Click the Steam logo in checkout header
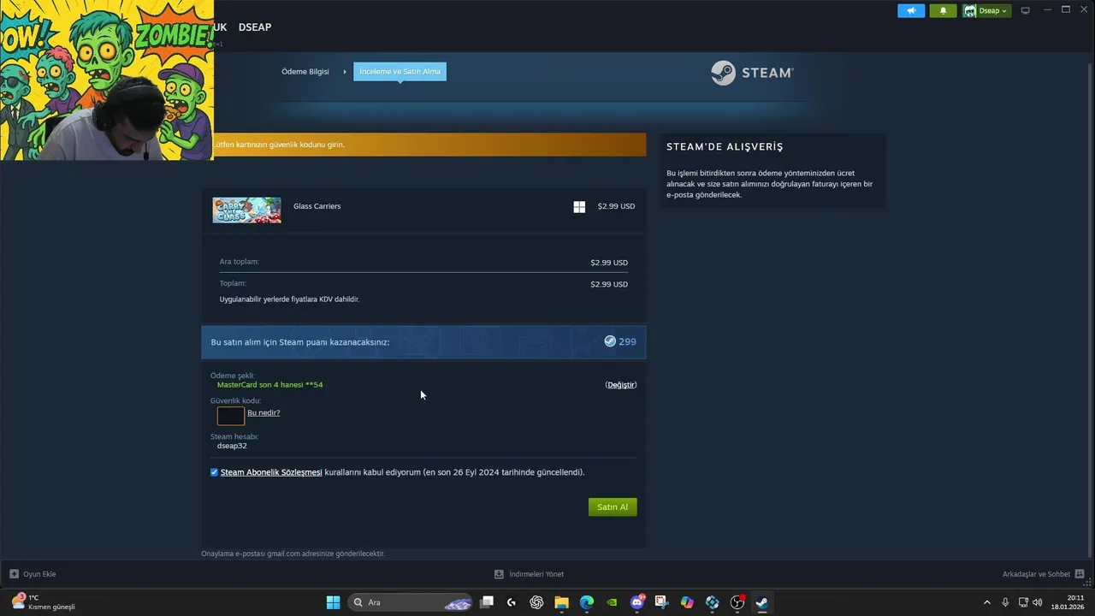Image resolution: width=1095 pixels, height=616 pixels. point(752,73)
